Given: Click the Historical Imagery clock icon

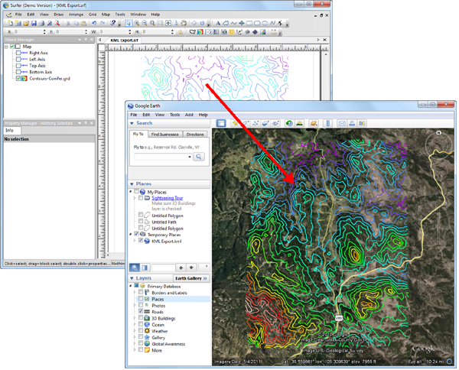Looking at the screenshot, I should pyautogui.click(x=289, y=123).
